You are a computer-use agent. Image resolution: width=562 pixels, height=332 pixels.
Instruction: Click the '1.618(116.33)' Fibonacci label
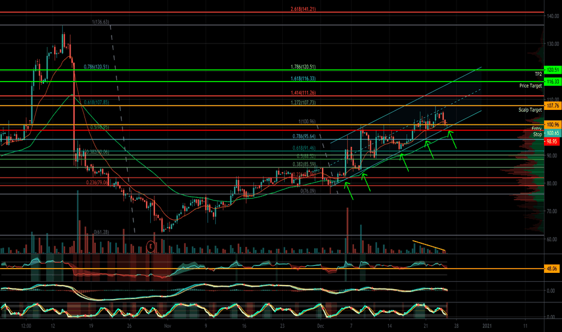point(303,78)
